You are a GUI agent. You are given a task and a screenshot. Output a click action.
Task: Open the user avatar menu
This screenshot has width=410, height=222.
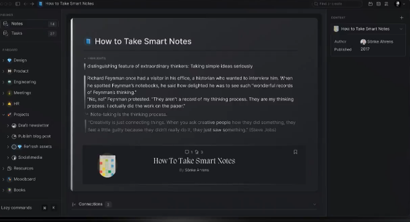click(x=398, y=4)
